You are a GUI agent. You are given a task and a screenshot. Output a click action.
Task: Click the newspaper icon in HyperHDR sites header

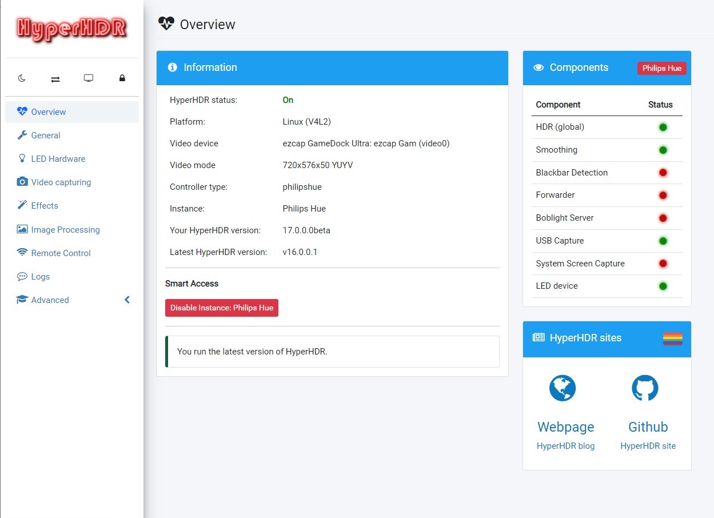[x=539, y=338]
